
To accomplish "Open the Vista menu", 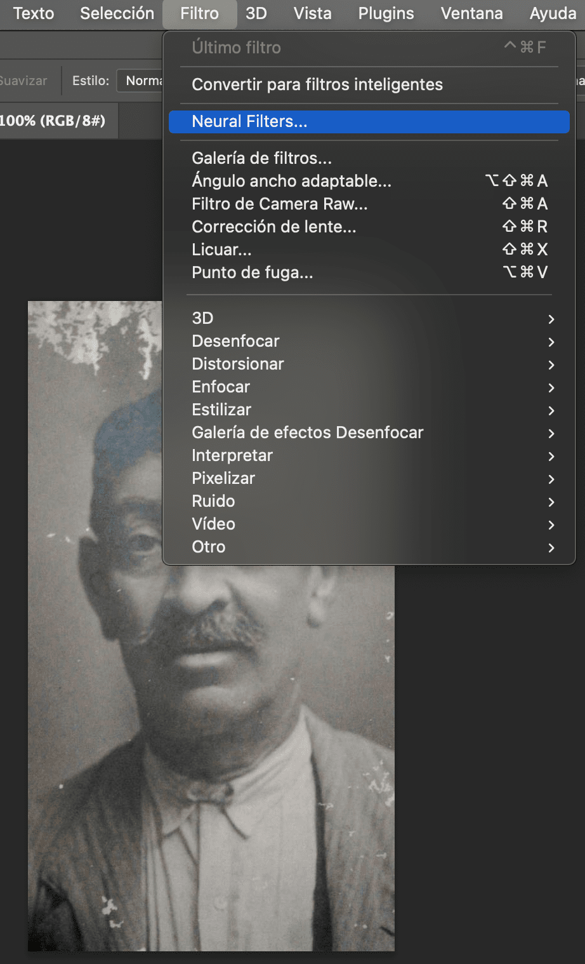I will point(312,13).
